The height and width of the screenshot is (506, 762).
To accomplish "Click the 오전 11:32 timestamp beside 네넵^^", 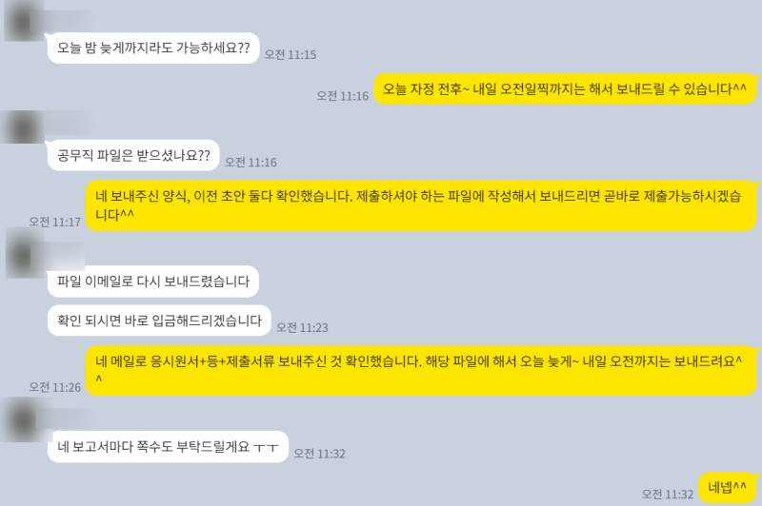I will [x=668, y=495].
